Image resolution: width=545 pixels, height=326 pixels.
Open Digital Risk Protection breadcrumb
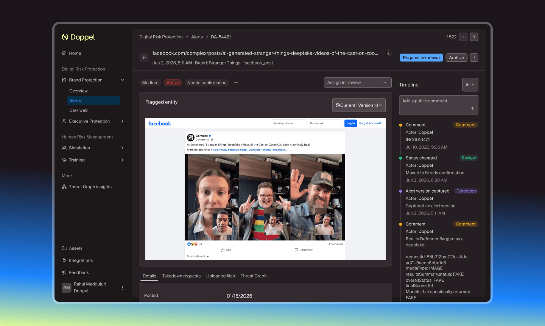(x=161, y=37)
